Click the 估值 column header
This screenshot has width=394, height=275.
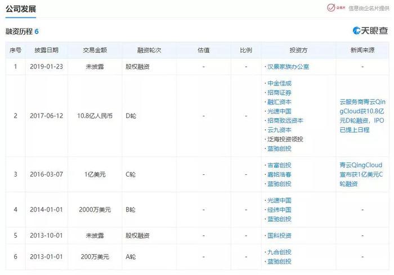[x=204, y=50]
